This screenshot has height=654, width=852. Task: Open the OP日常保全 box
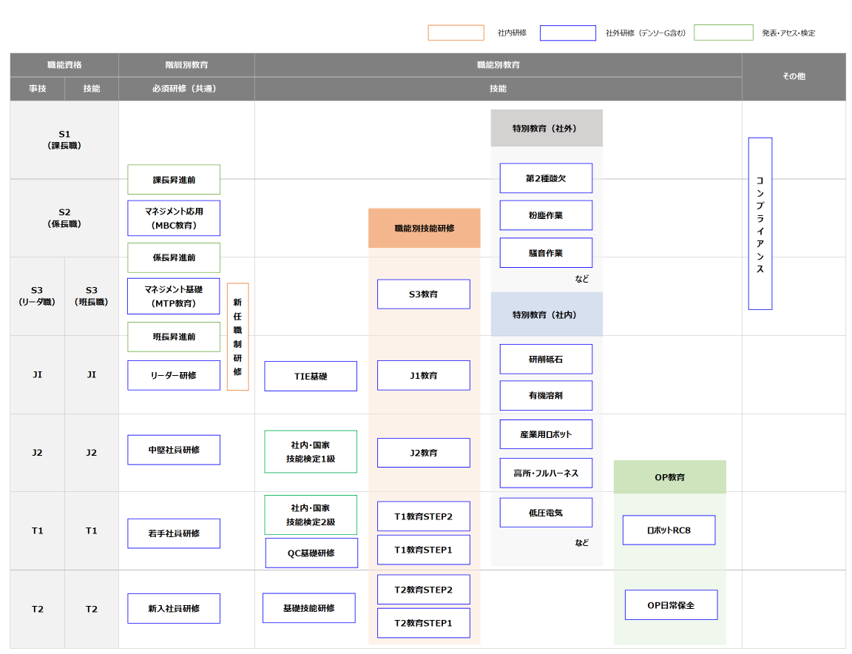(671, 605)
